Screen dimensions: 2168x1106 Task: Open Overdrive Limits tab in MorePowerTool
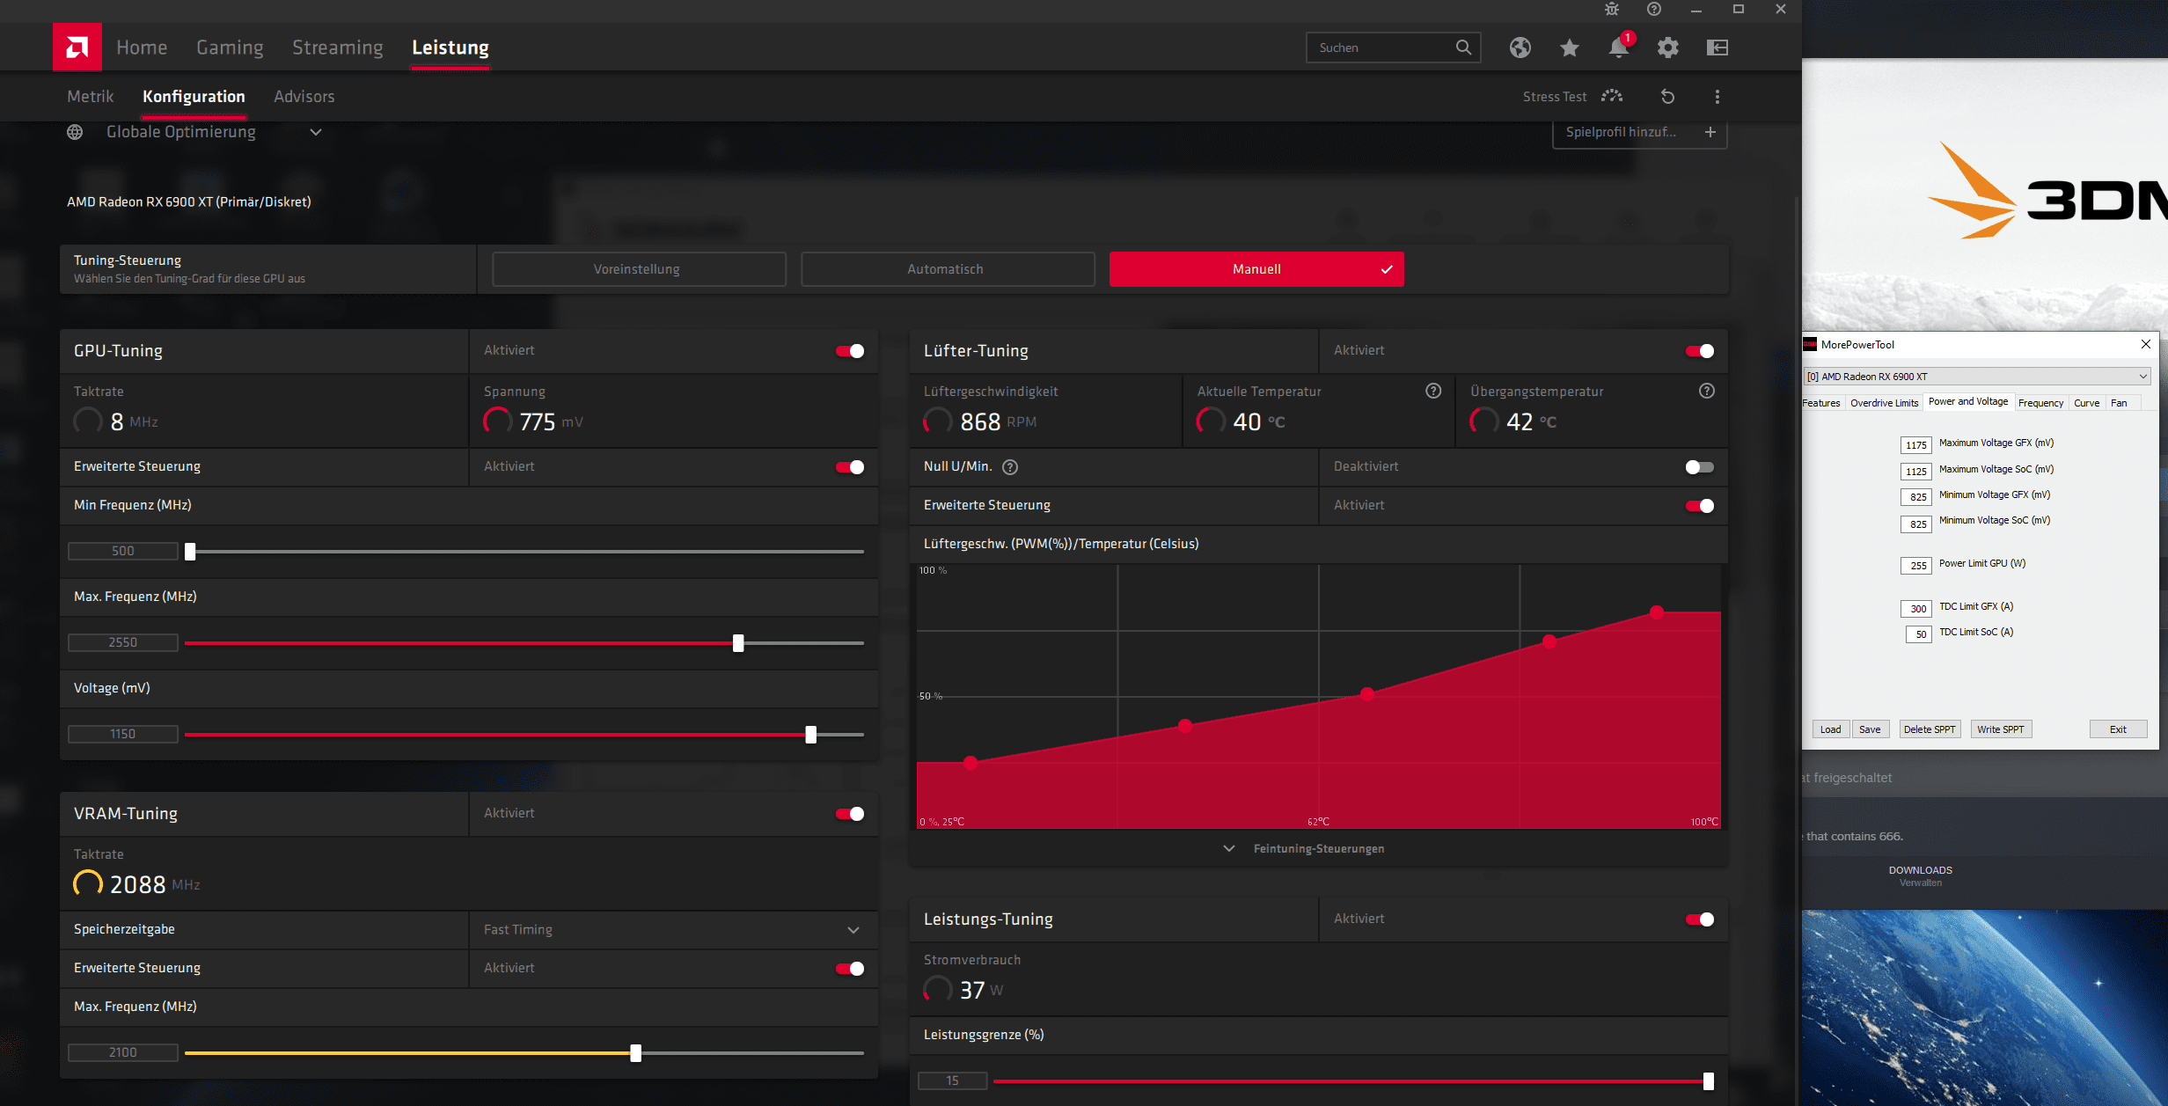[x=1884, y=403]
